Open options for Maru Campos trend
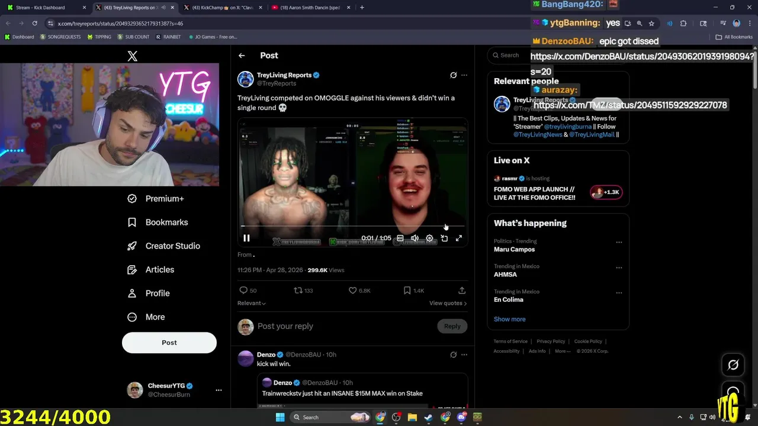 (x=619, y=243)
